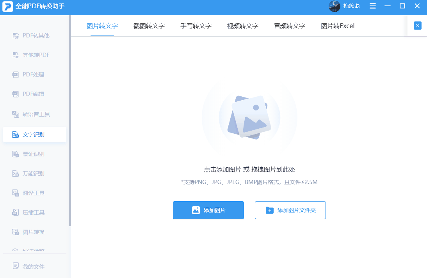Click the blue 添加图片 button
The width and height of the screenshot is (427, 278).
(208, 210)
